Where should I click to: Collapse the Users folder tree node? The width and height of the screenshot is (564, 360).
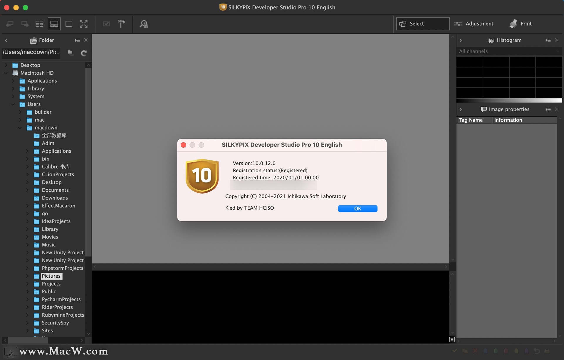(x=13, y=104)
